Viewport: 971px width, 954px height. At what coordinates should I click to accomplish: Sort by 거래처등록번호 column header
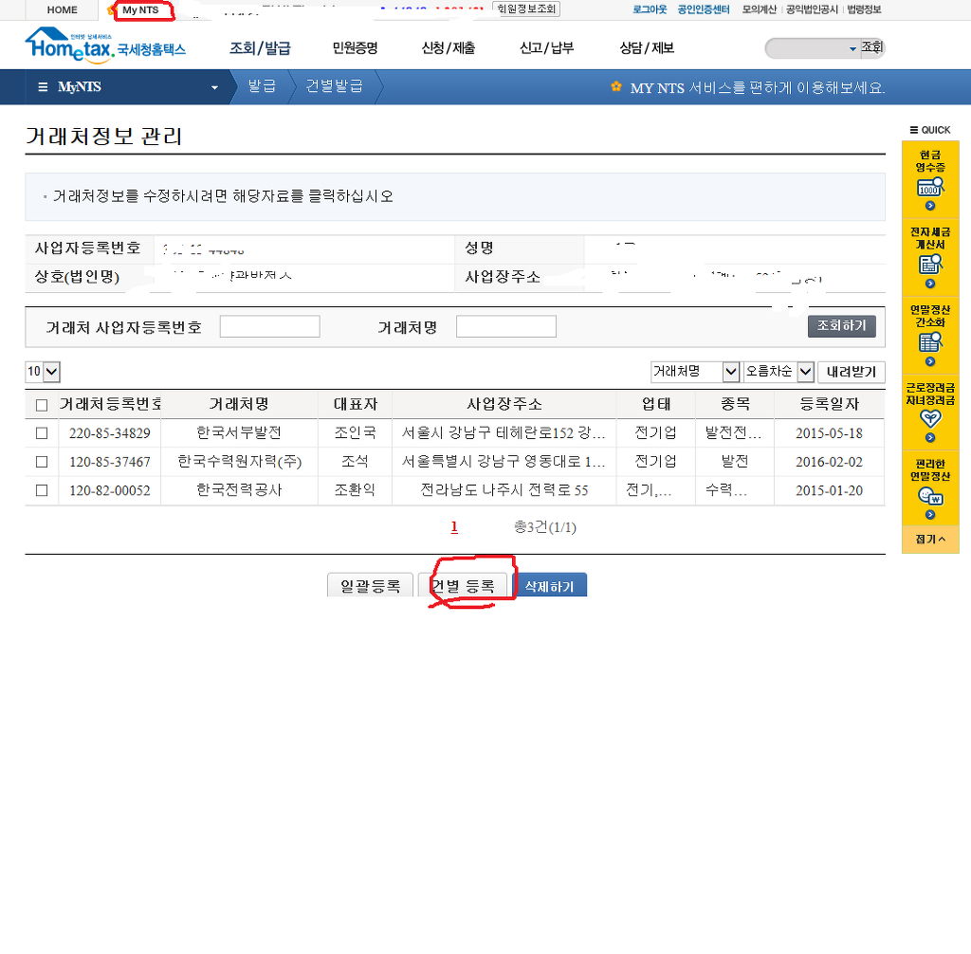(110, 405)
